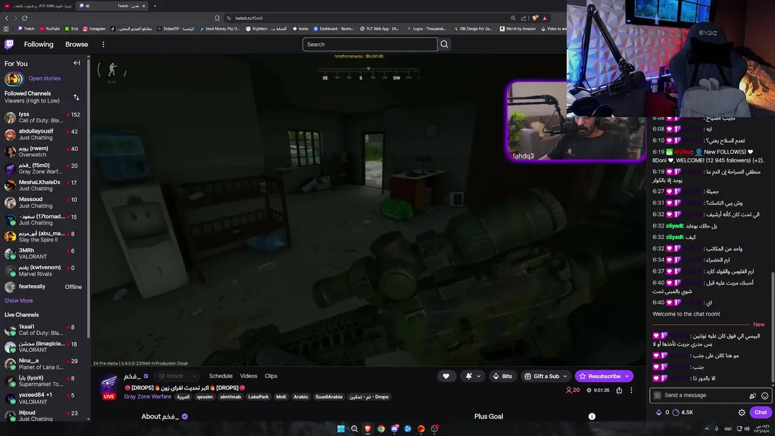775x436 pixels.
Task: Open stream options three-dot menu
Action: coord(631,390)
